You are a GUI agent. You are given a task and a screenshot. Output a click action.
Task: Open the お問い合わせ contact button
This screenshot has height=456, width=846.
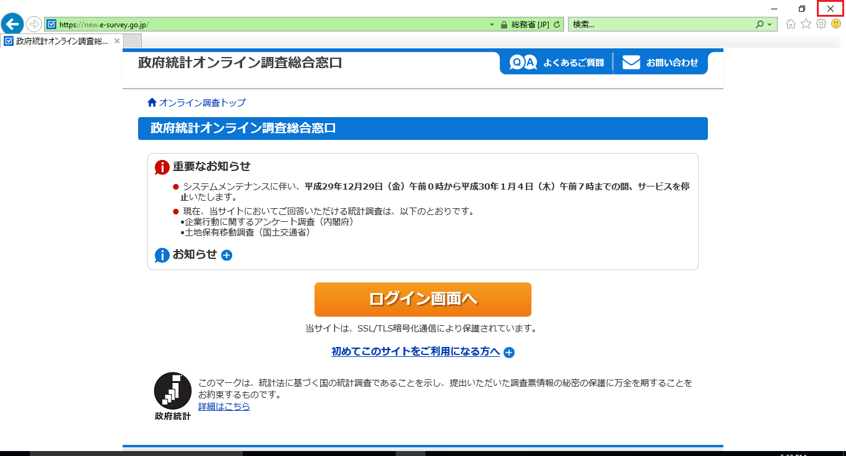coord(660,63)
